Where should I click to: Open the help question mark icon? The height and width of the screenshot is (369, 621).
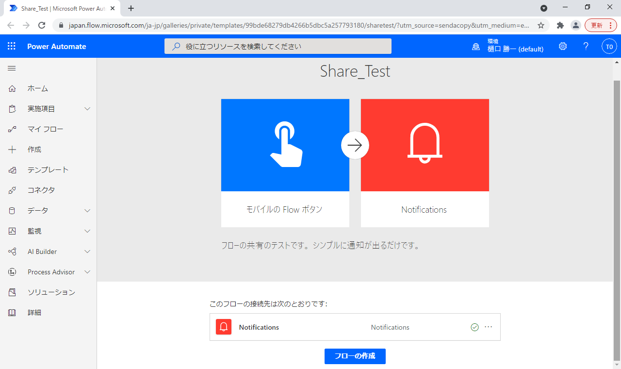coord(586,46)
